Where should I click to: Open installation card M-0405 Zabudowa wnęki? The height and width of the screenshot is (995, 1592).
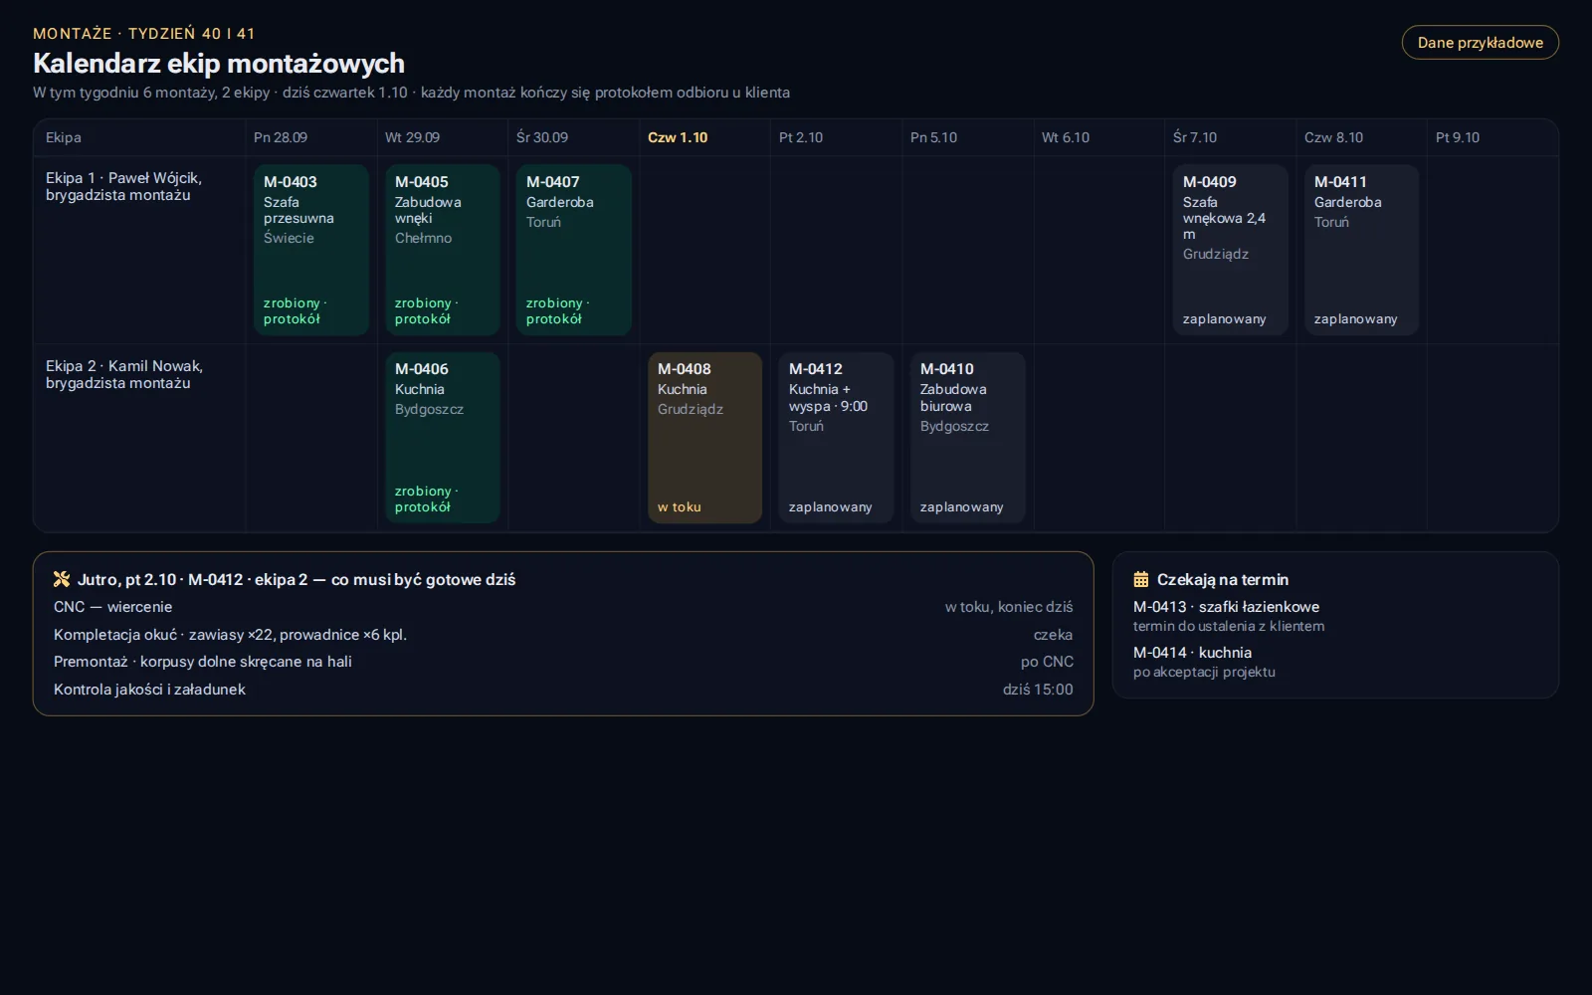tap(443, 250)
